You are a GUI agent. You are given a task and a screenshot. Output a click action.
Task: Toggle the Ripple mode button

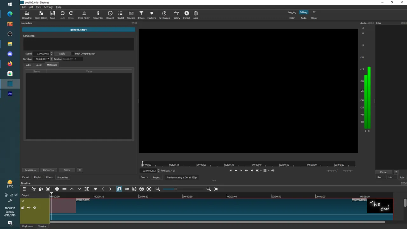click(134, 189)
